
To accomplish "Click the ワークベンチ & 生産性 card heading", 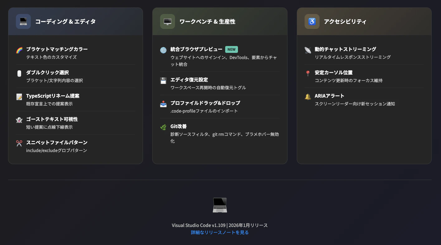I will (207, 21).
